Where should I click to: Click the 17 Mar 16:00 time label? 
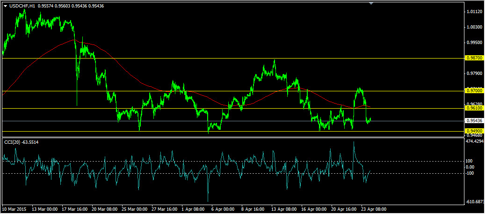(x=75, y=209)
